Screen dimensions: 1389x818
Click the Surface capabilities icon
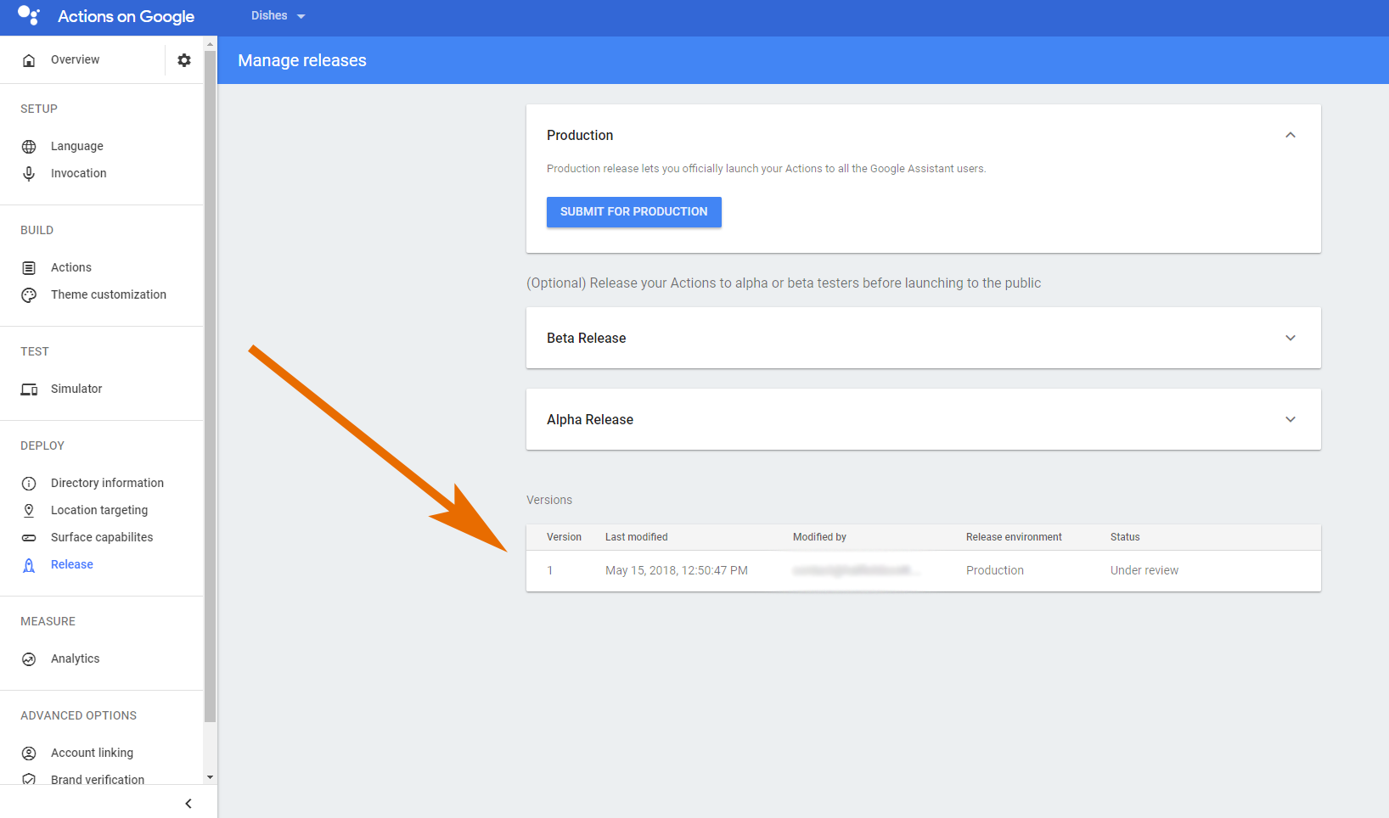pyautogui.click(x=29, y=538)
